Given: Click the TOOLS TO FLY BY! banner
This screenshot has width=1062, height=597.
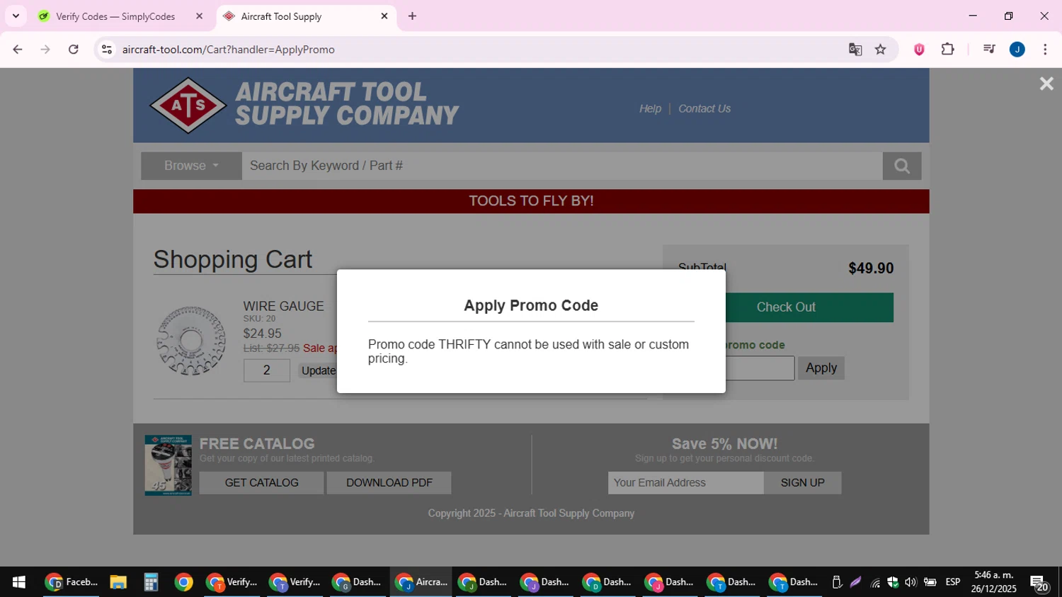Looking at the screenshot, I should (x=531, y=201).
